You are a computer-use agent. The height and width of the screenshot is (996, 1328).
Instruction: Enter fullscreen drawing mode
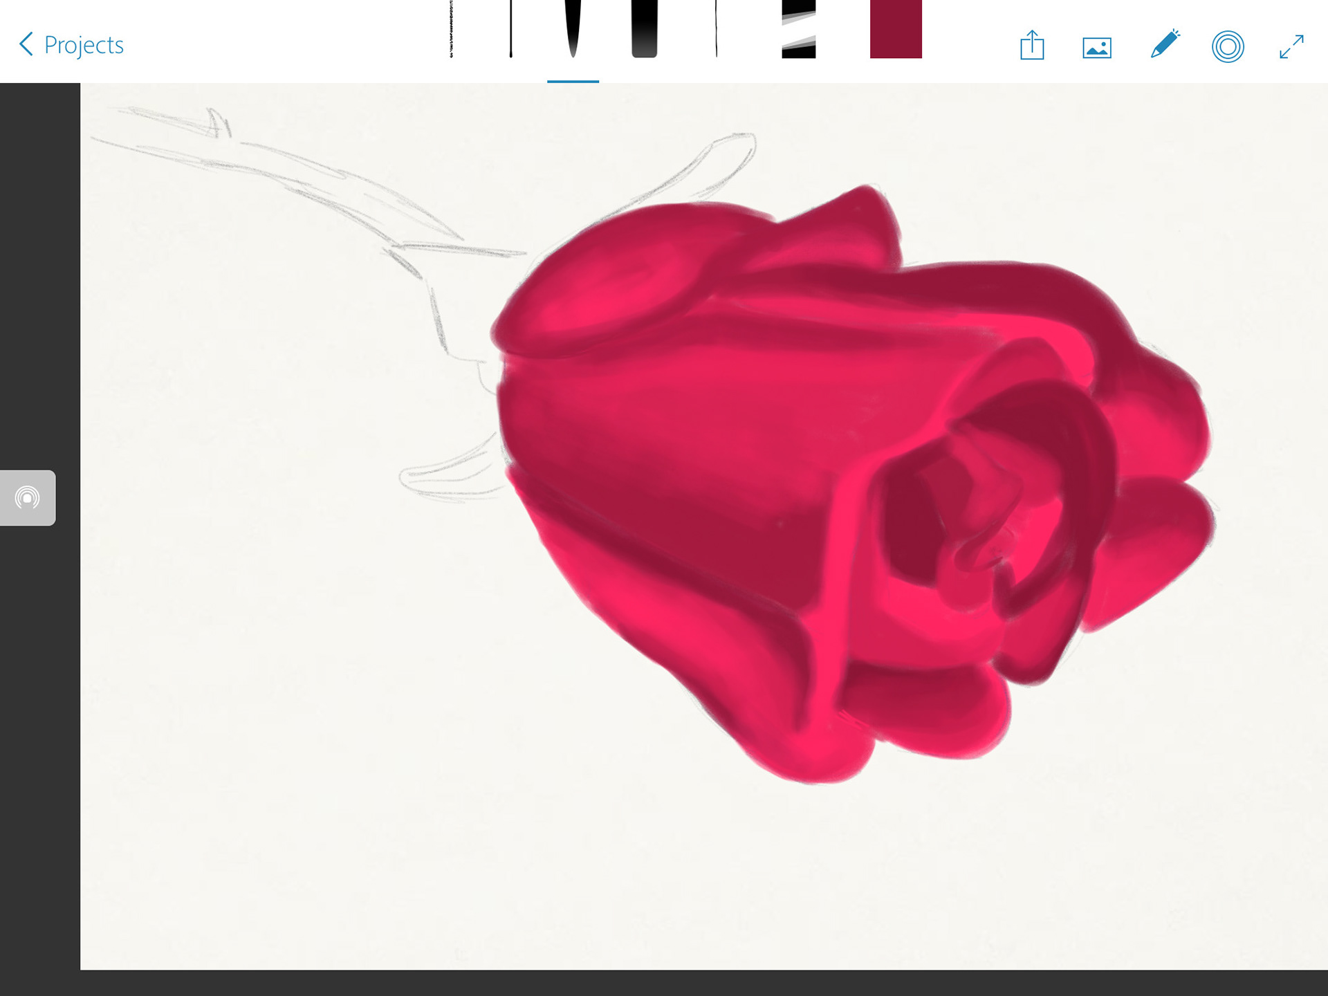point(1292,46)
